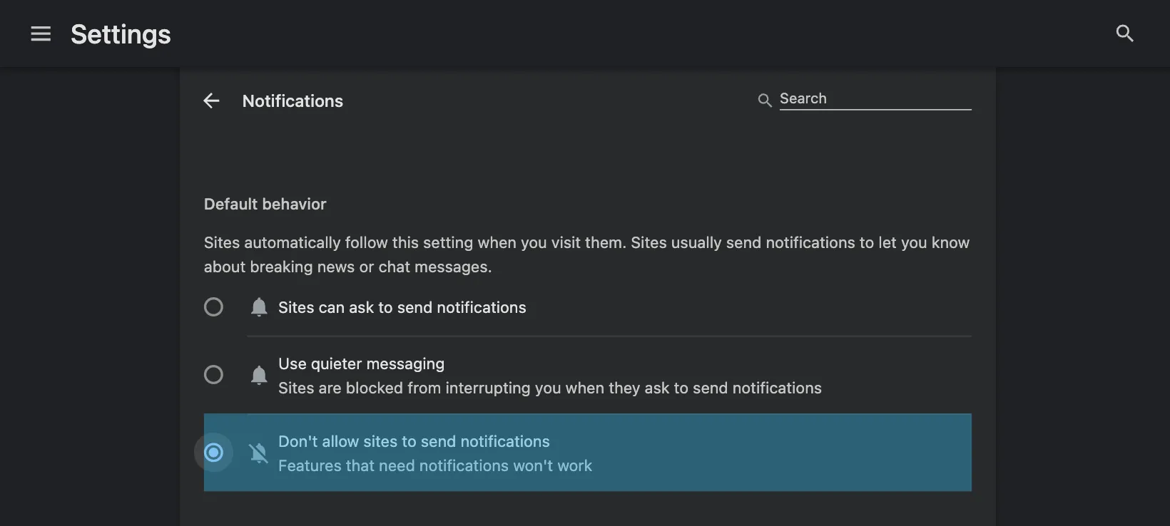Enable 'Use quieter messaging'
1170x526 pixels.
click(x=213, y=374)
